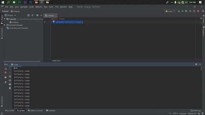Open the Edit menu

click(x=12, y=7)
